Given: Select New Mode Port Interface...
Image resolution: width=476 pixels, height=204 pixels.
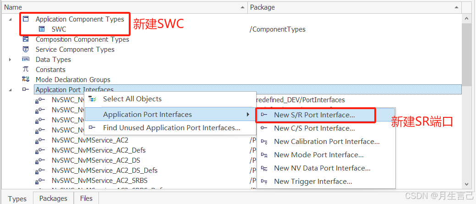Looking at the screenshot, I should (326, 155).
